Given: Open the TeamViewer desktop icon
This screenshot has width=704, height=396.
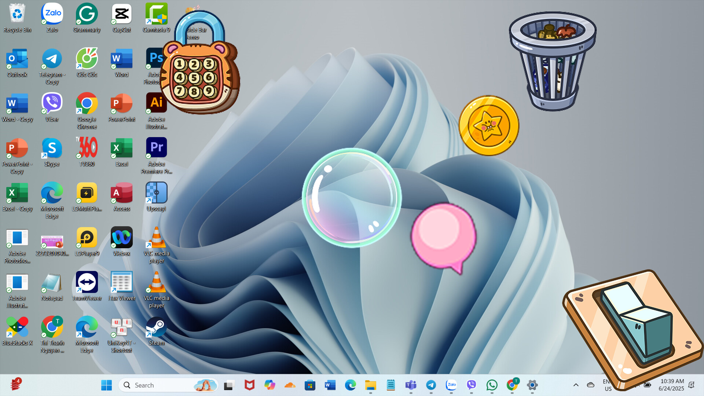Looking at the screenshot, I should click(87, 283).
